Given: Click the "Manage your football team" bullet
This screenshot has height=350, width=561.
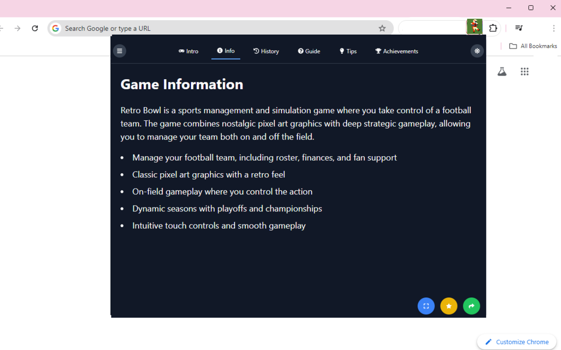Looking at the screenshot, I should pos(265,157).
